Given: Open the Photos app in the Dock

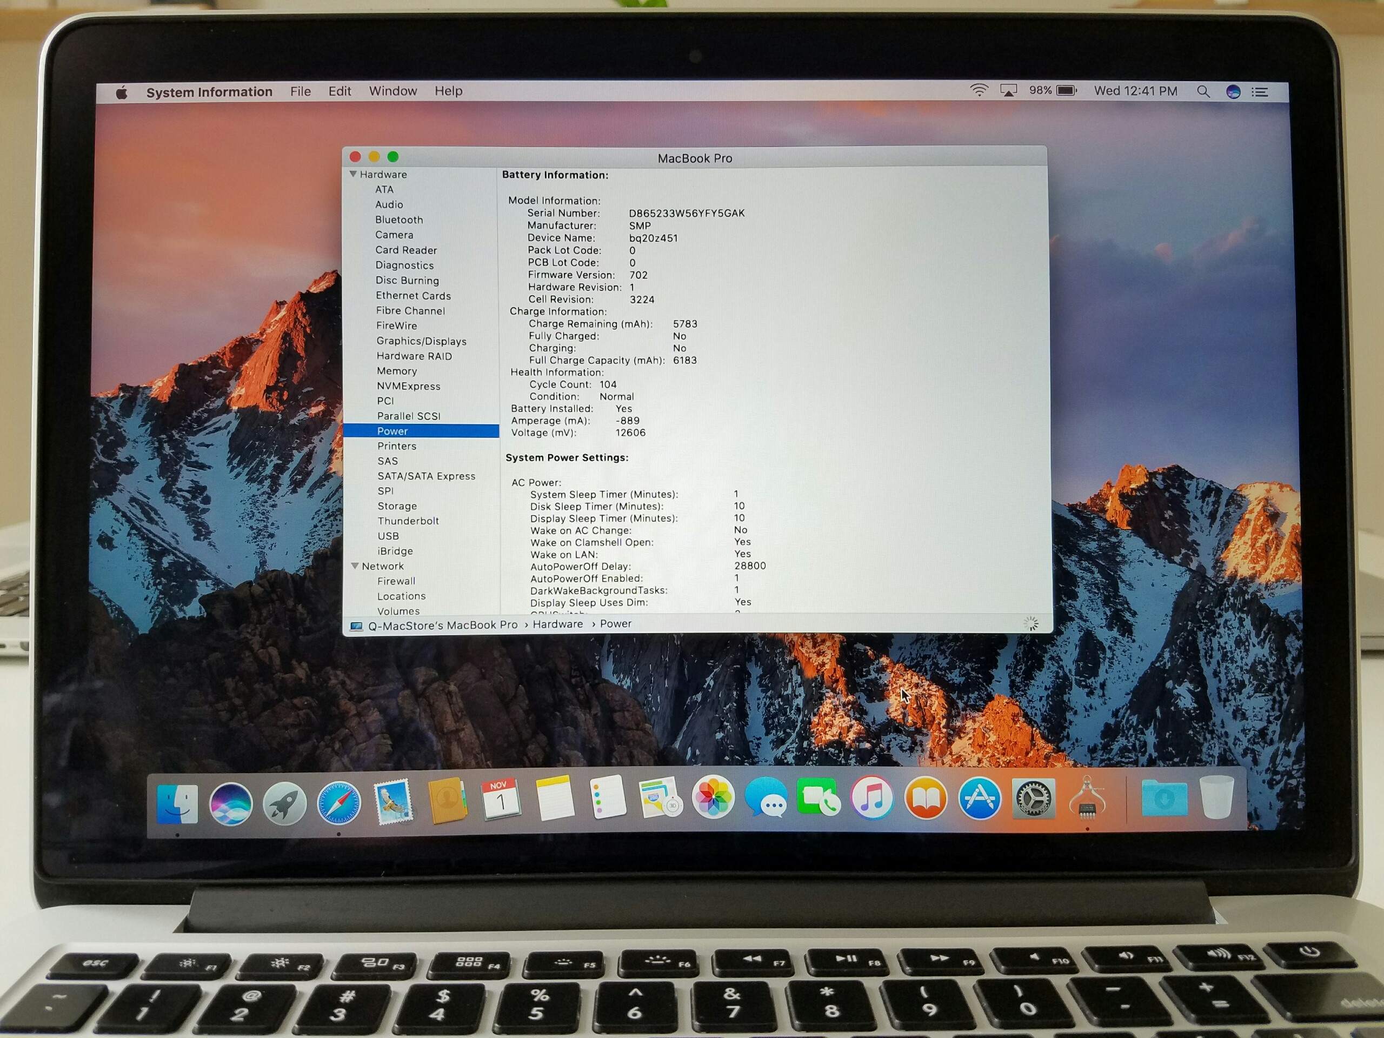Looking at the screenshot, I should pos(713,798).
